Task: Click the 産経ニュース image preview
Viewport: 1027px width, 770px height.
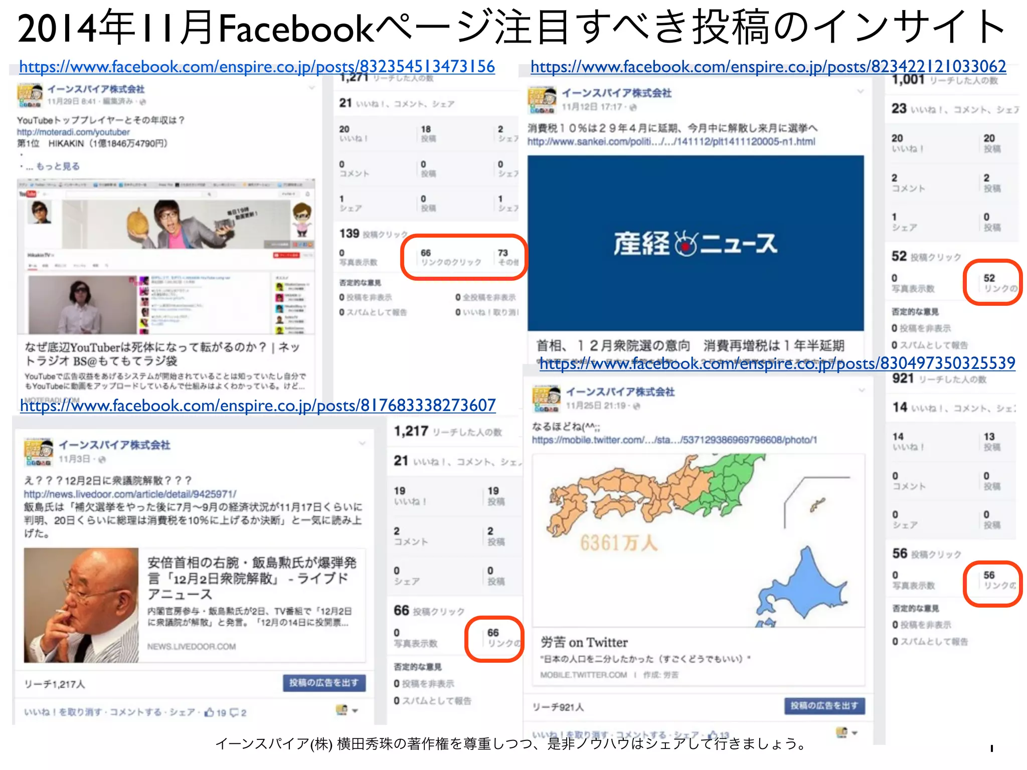Action: [696, 243]
